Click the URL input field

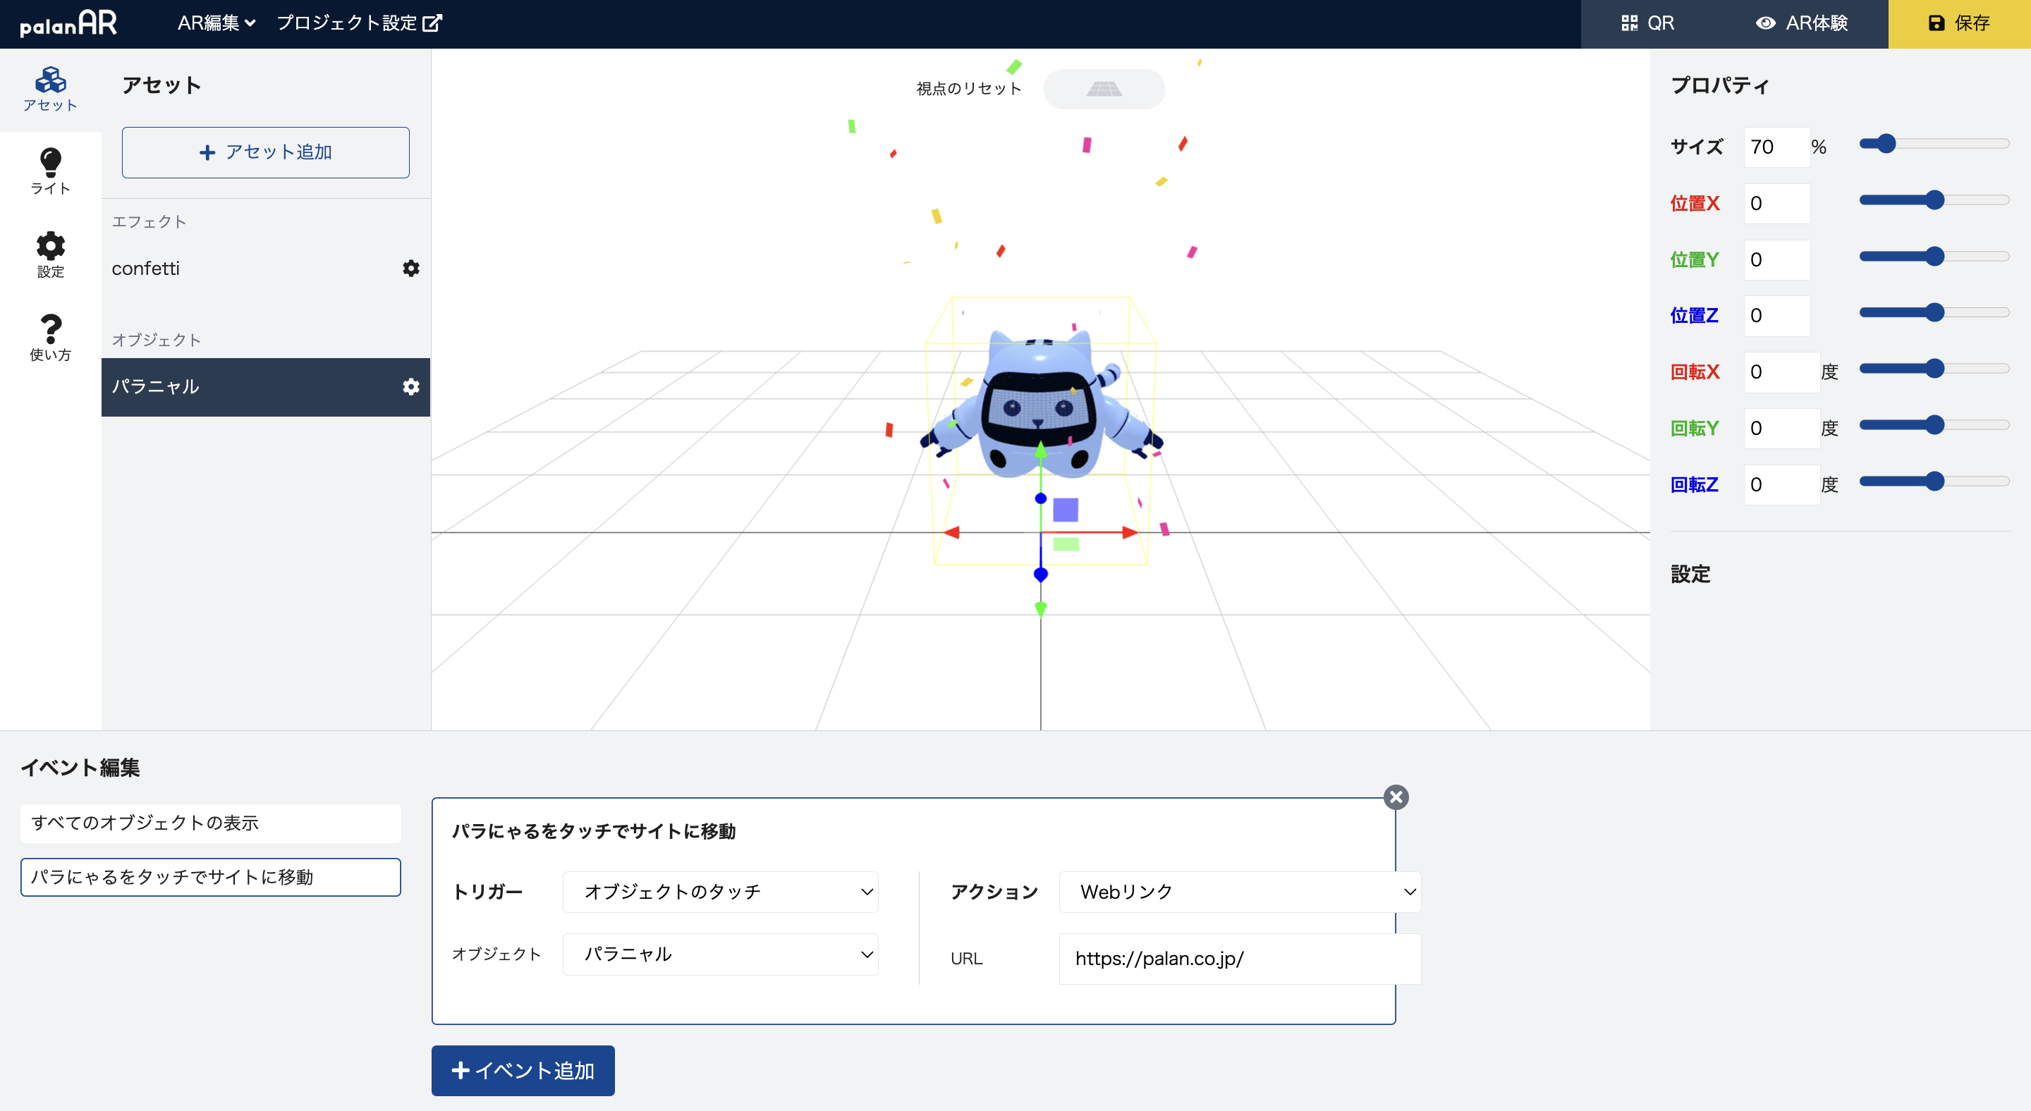tap(1240, 959)
